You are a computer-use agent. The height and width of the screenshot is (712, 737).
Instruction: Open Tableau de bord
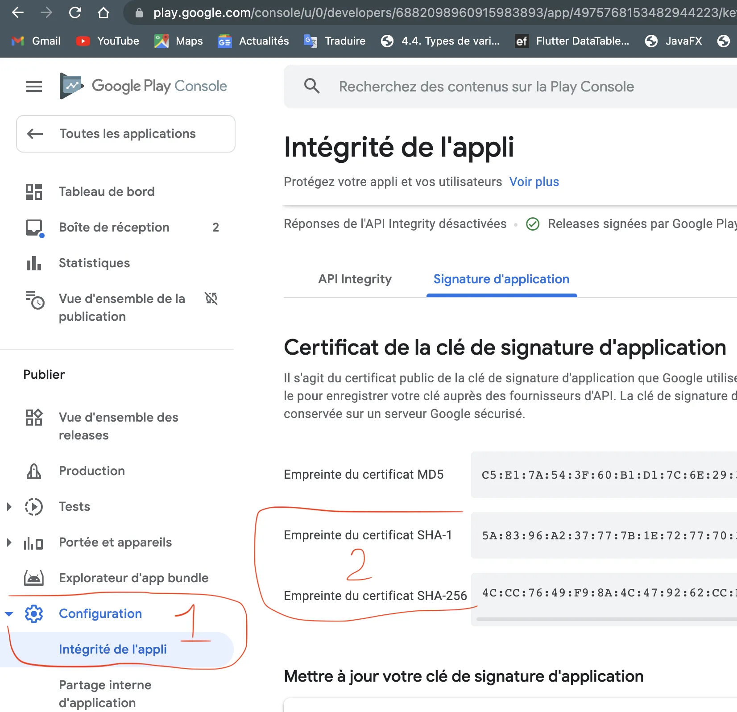pyautogui.click(x=107, y=192)
